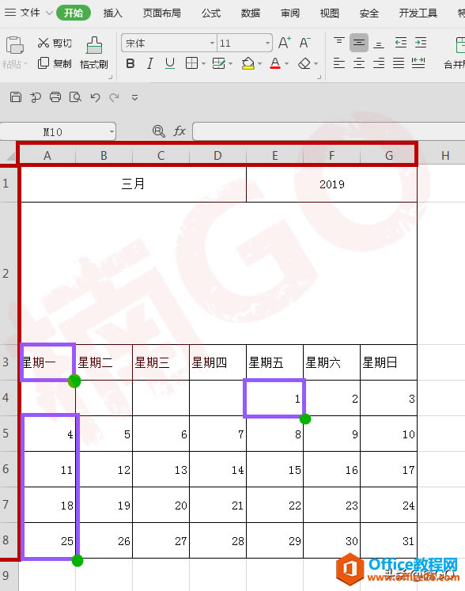Apply cell borders icon
465x591 pixels.
tap(192, 63)
